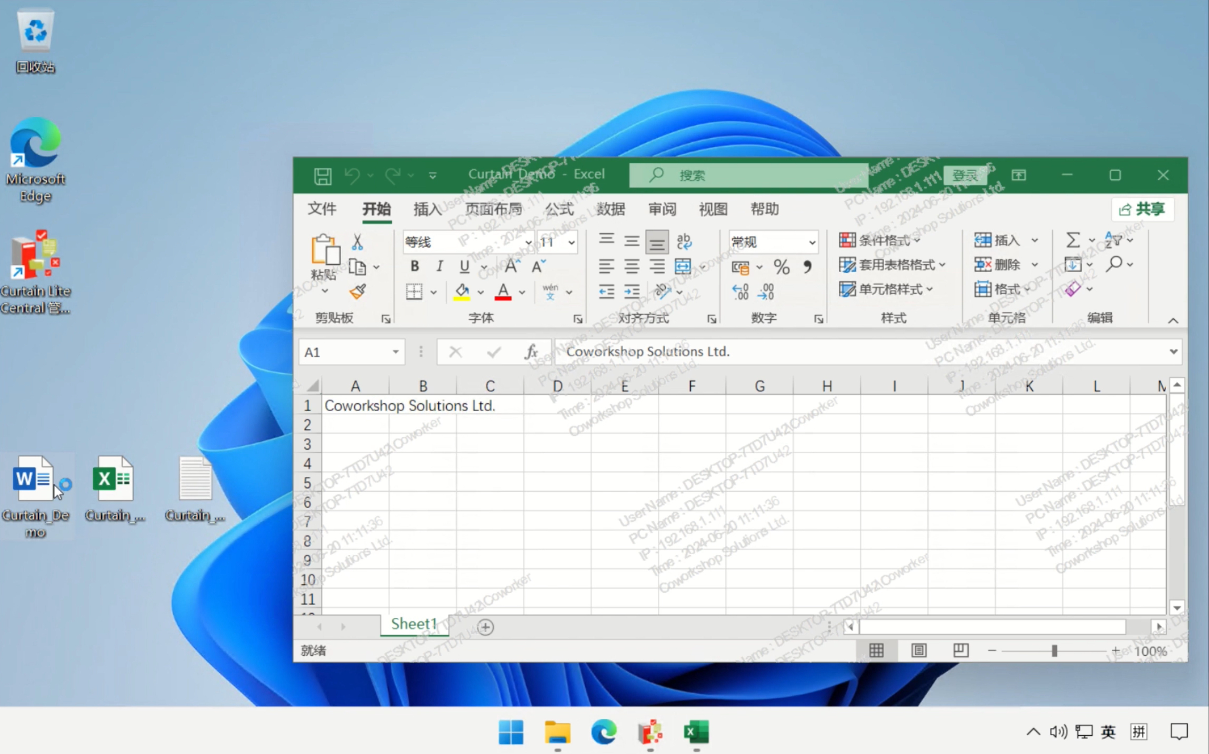Click accounting number format icon
The image size is (1209, 754).
tap(741, 267)
